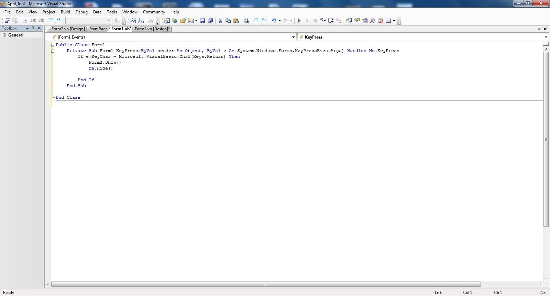Switch to the Form2.vb [Design] tab

pos(68,29)
